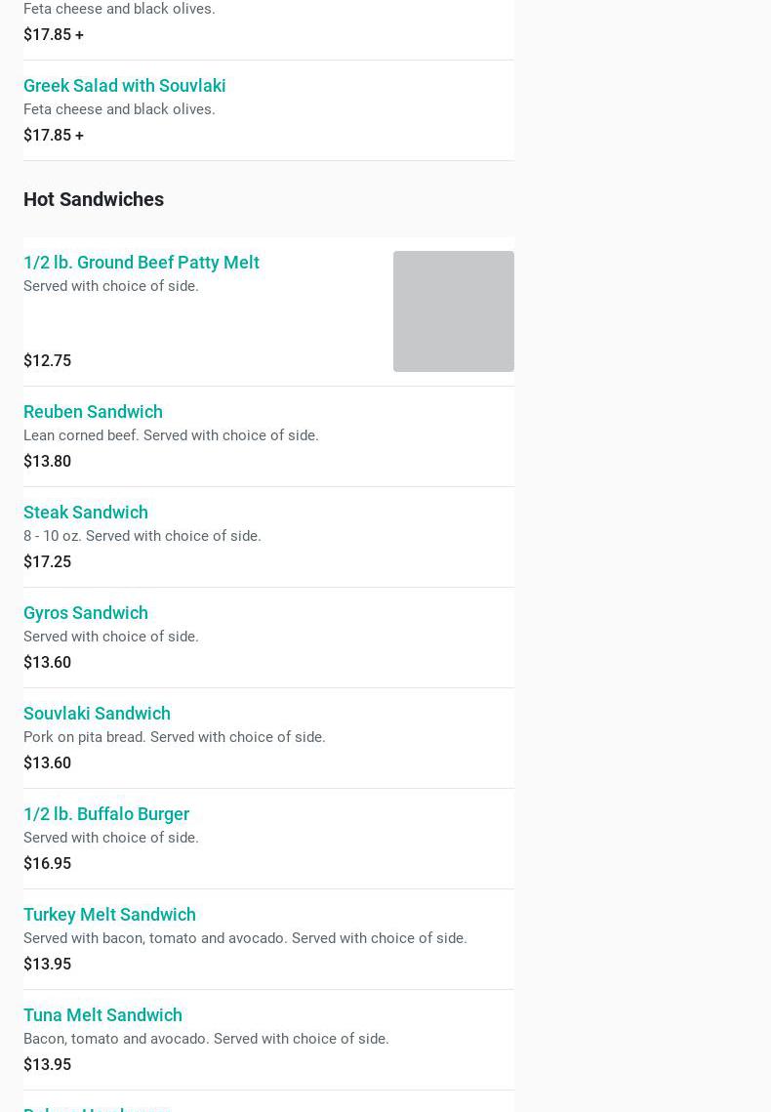Select the Souvlaki Sandwich item
This screenshot has height=1112, width=771.
(97, 714)
